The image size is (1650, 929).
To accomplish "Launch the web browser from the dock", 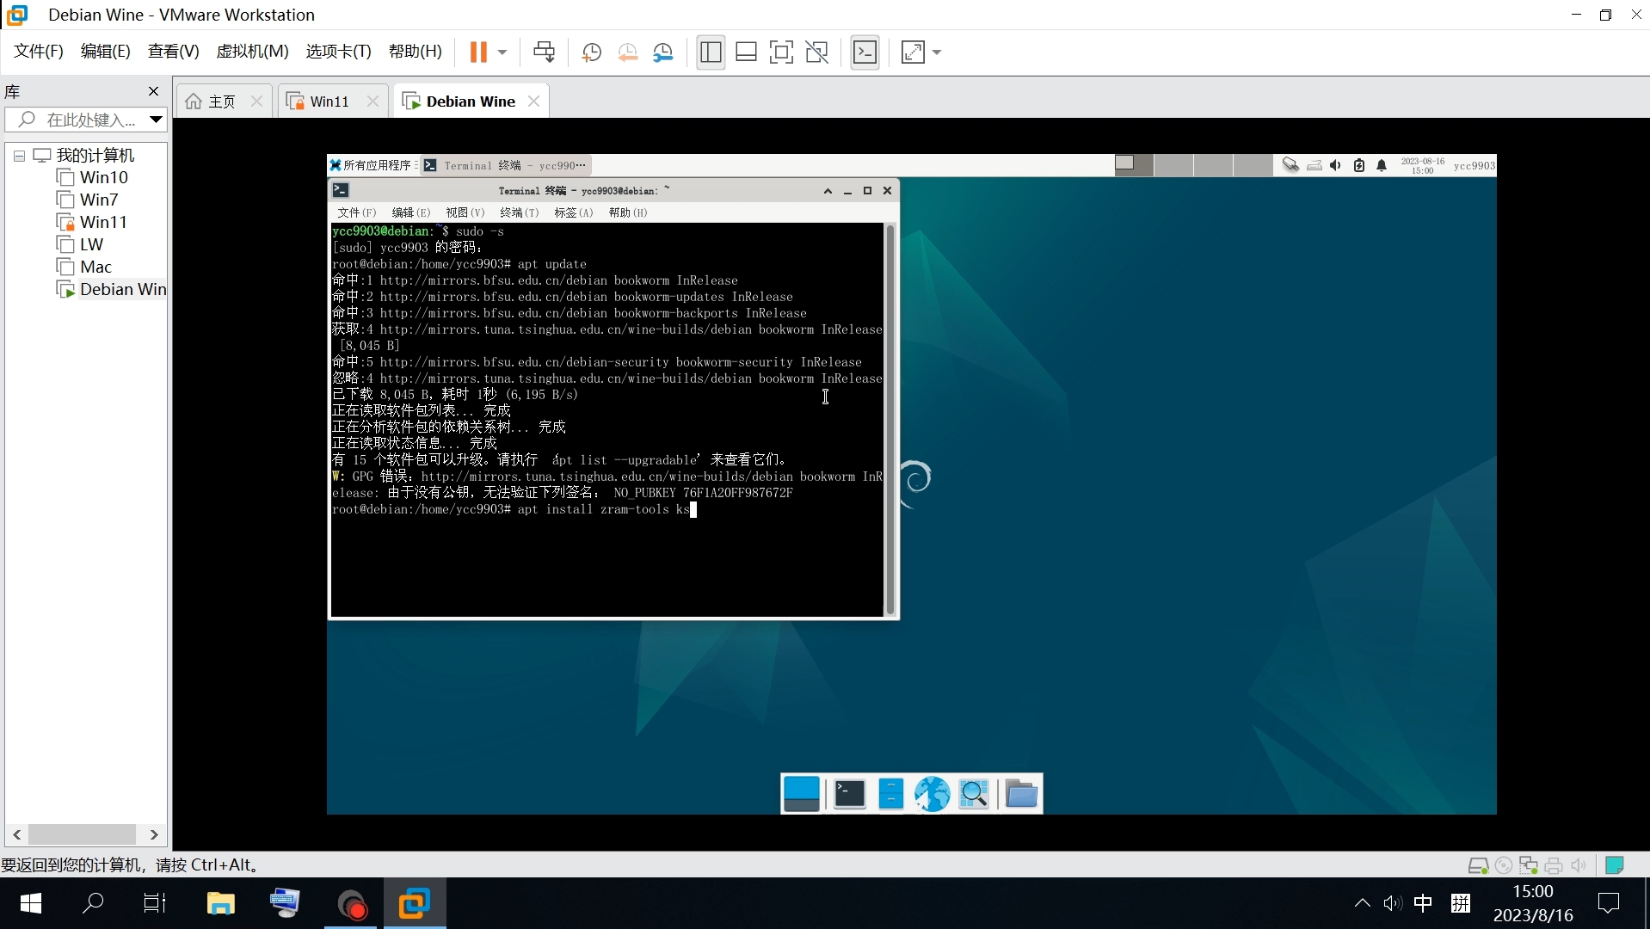I will (933, 794).
